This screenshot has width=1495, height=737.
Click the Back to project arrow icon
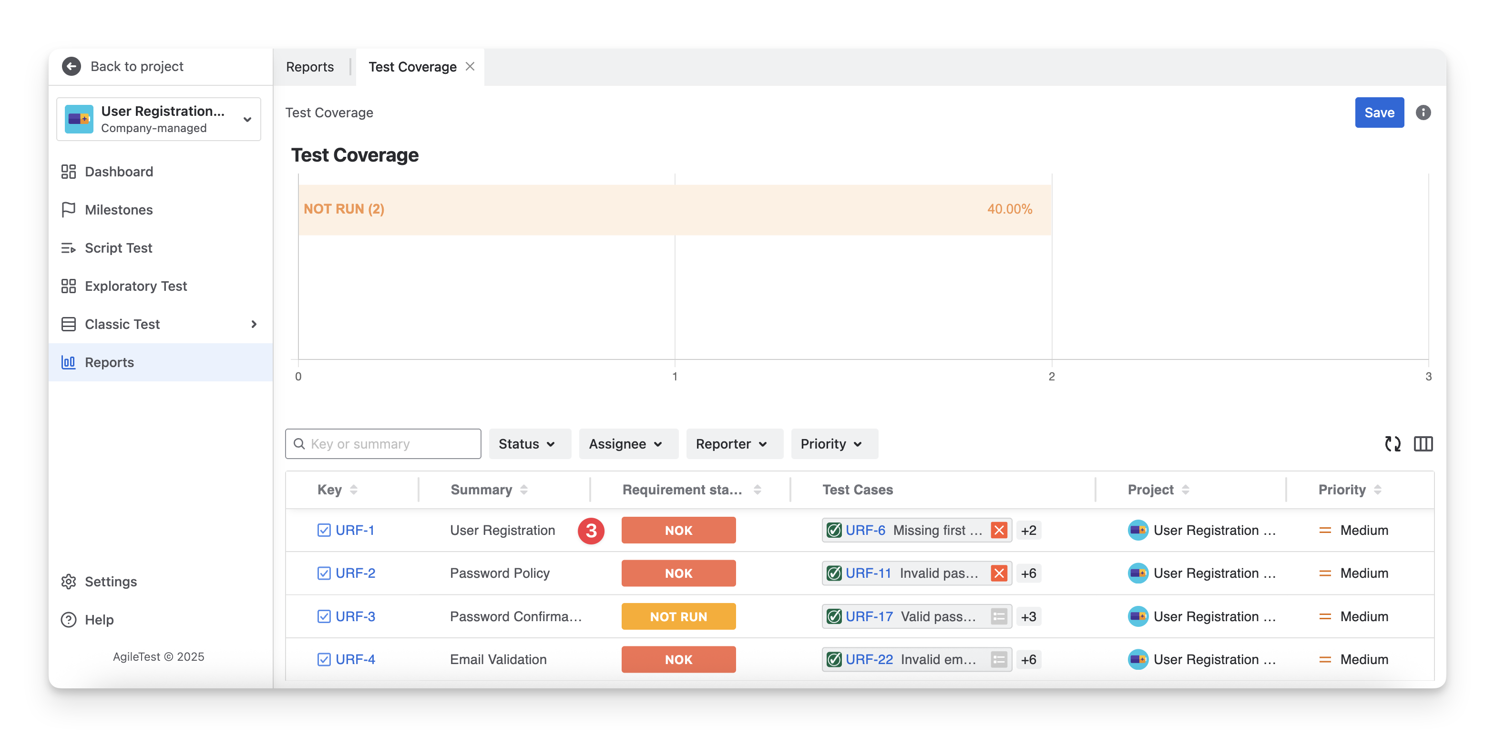72,66
